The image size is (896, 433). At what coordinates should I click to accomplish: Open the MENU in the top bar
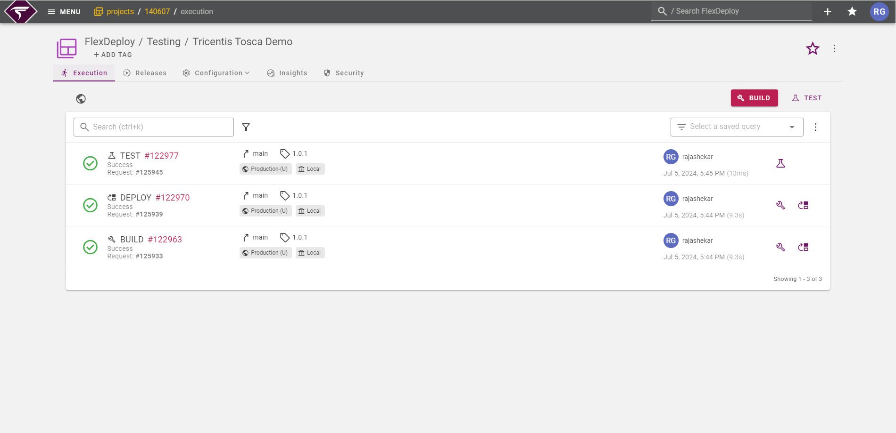pyautogui.click(x=64, y=11)
